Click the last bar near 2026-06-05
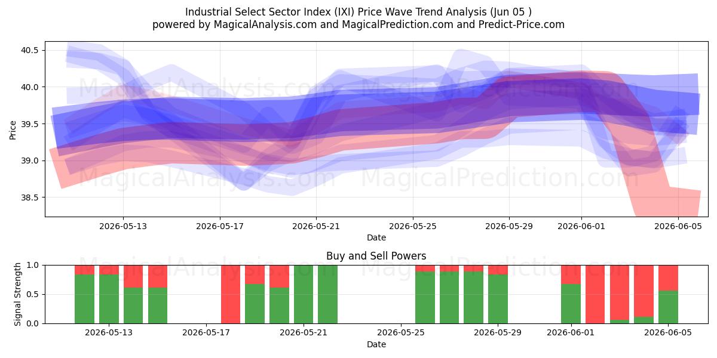The height and width of the screenshot is (358, 717). pos(668,294)
